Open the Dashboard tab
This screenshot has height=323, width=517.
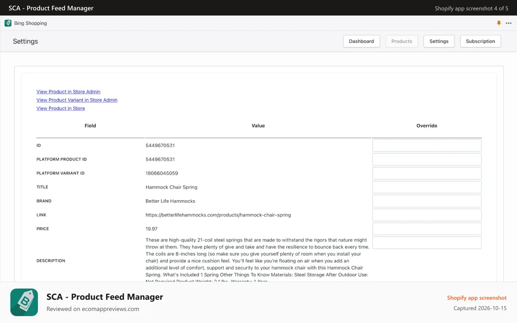(361, 41)
